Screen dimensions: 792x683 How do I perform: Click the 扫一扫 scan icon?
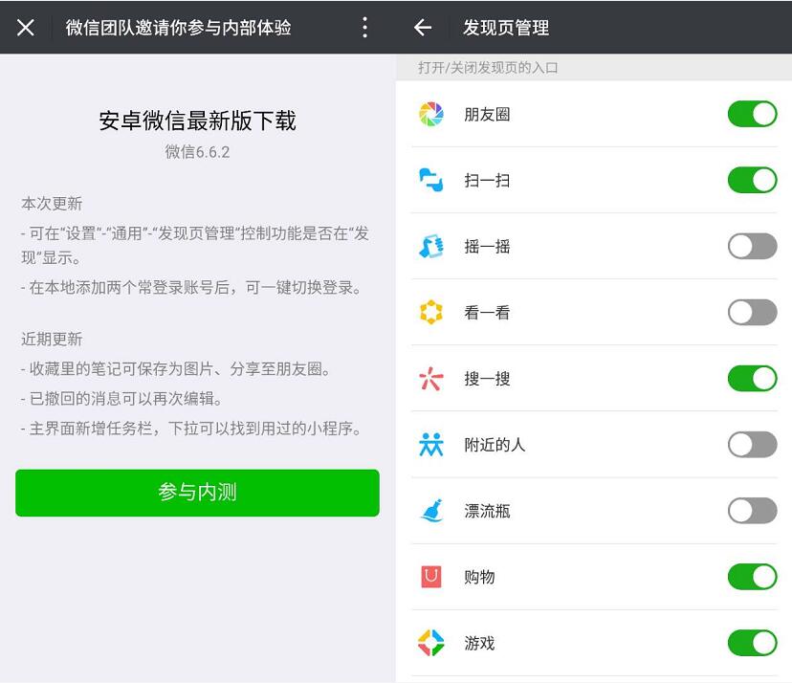click(x=430, y=181)
